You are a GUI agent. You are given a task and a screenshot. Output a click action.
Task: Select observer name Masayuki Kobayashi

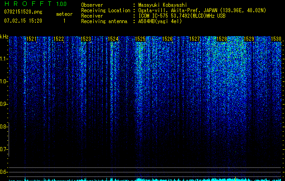point(163,5)
